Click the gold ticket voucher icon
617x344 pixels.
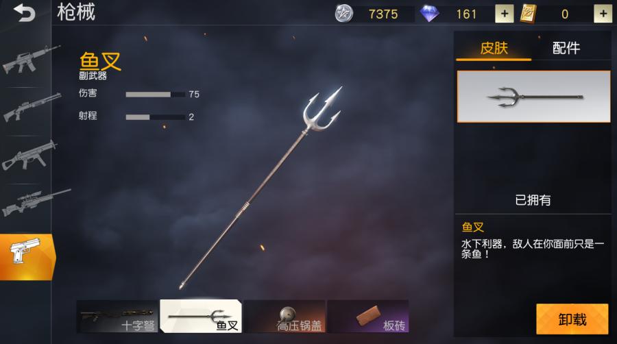(528, 14)
